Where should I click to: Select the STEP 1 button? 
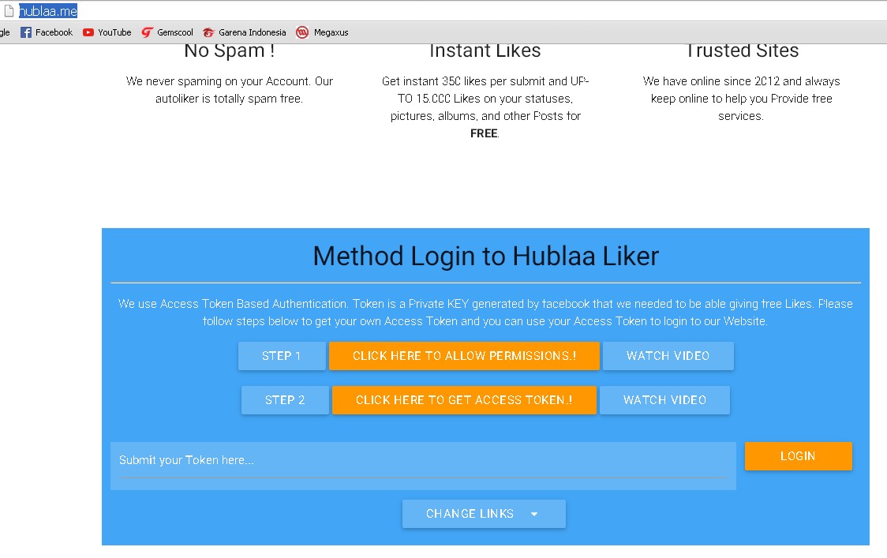coord(282,355)
